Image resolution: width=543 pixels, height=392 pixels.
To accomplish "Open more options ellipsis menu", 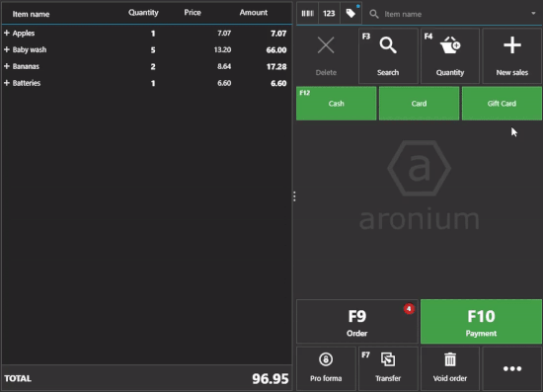I will pos(511,368).
